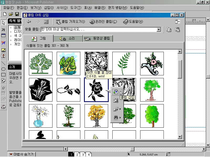Click the magnifier preview clip icon in popup
This screenshot has width=210, height=157.
pyautogui.click(x=116, y=100)
